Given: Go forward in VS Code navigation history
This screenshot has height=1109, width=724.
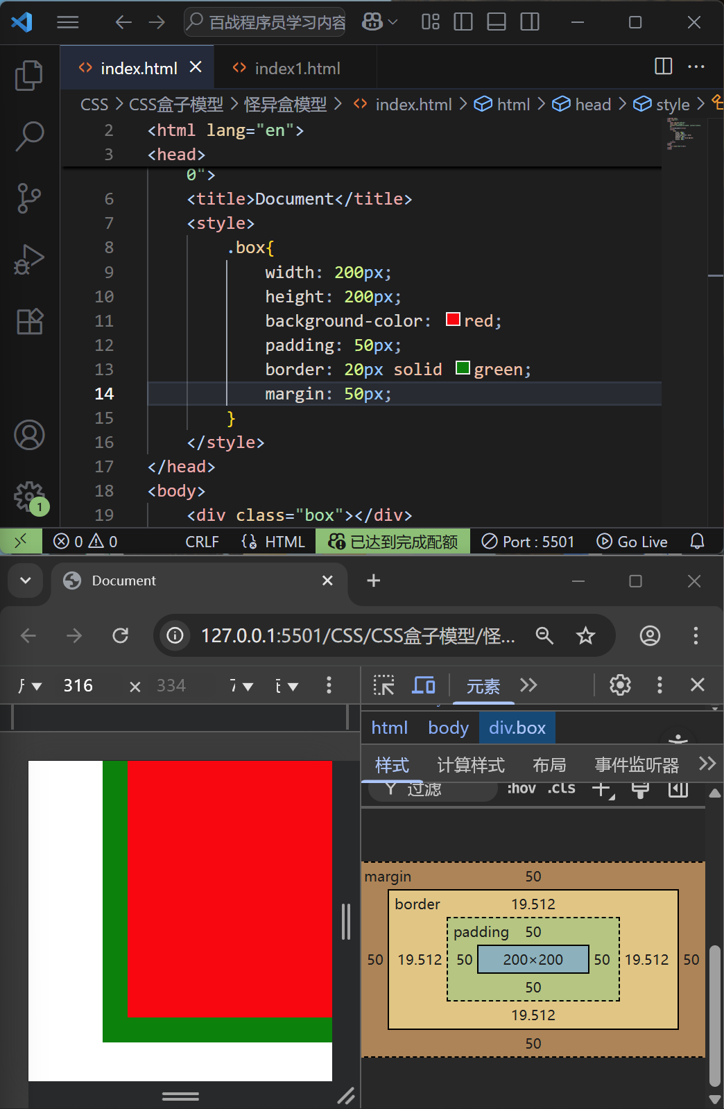Looking at the screenshot, I should pyautogui.click(x=157, y=22).
